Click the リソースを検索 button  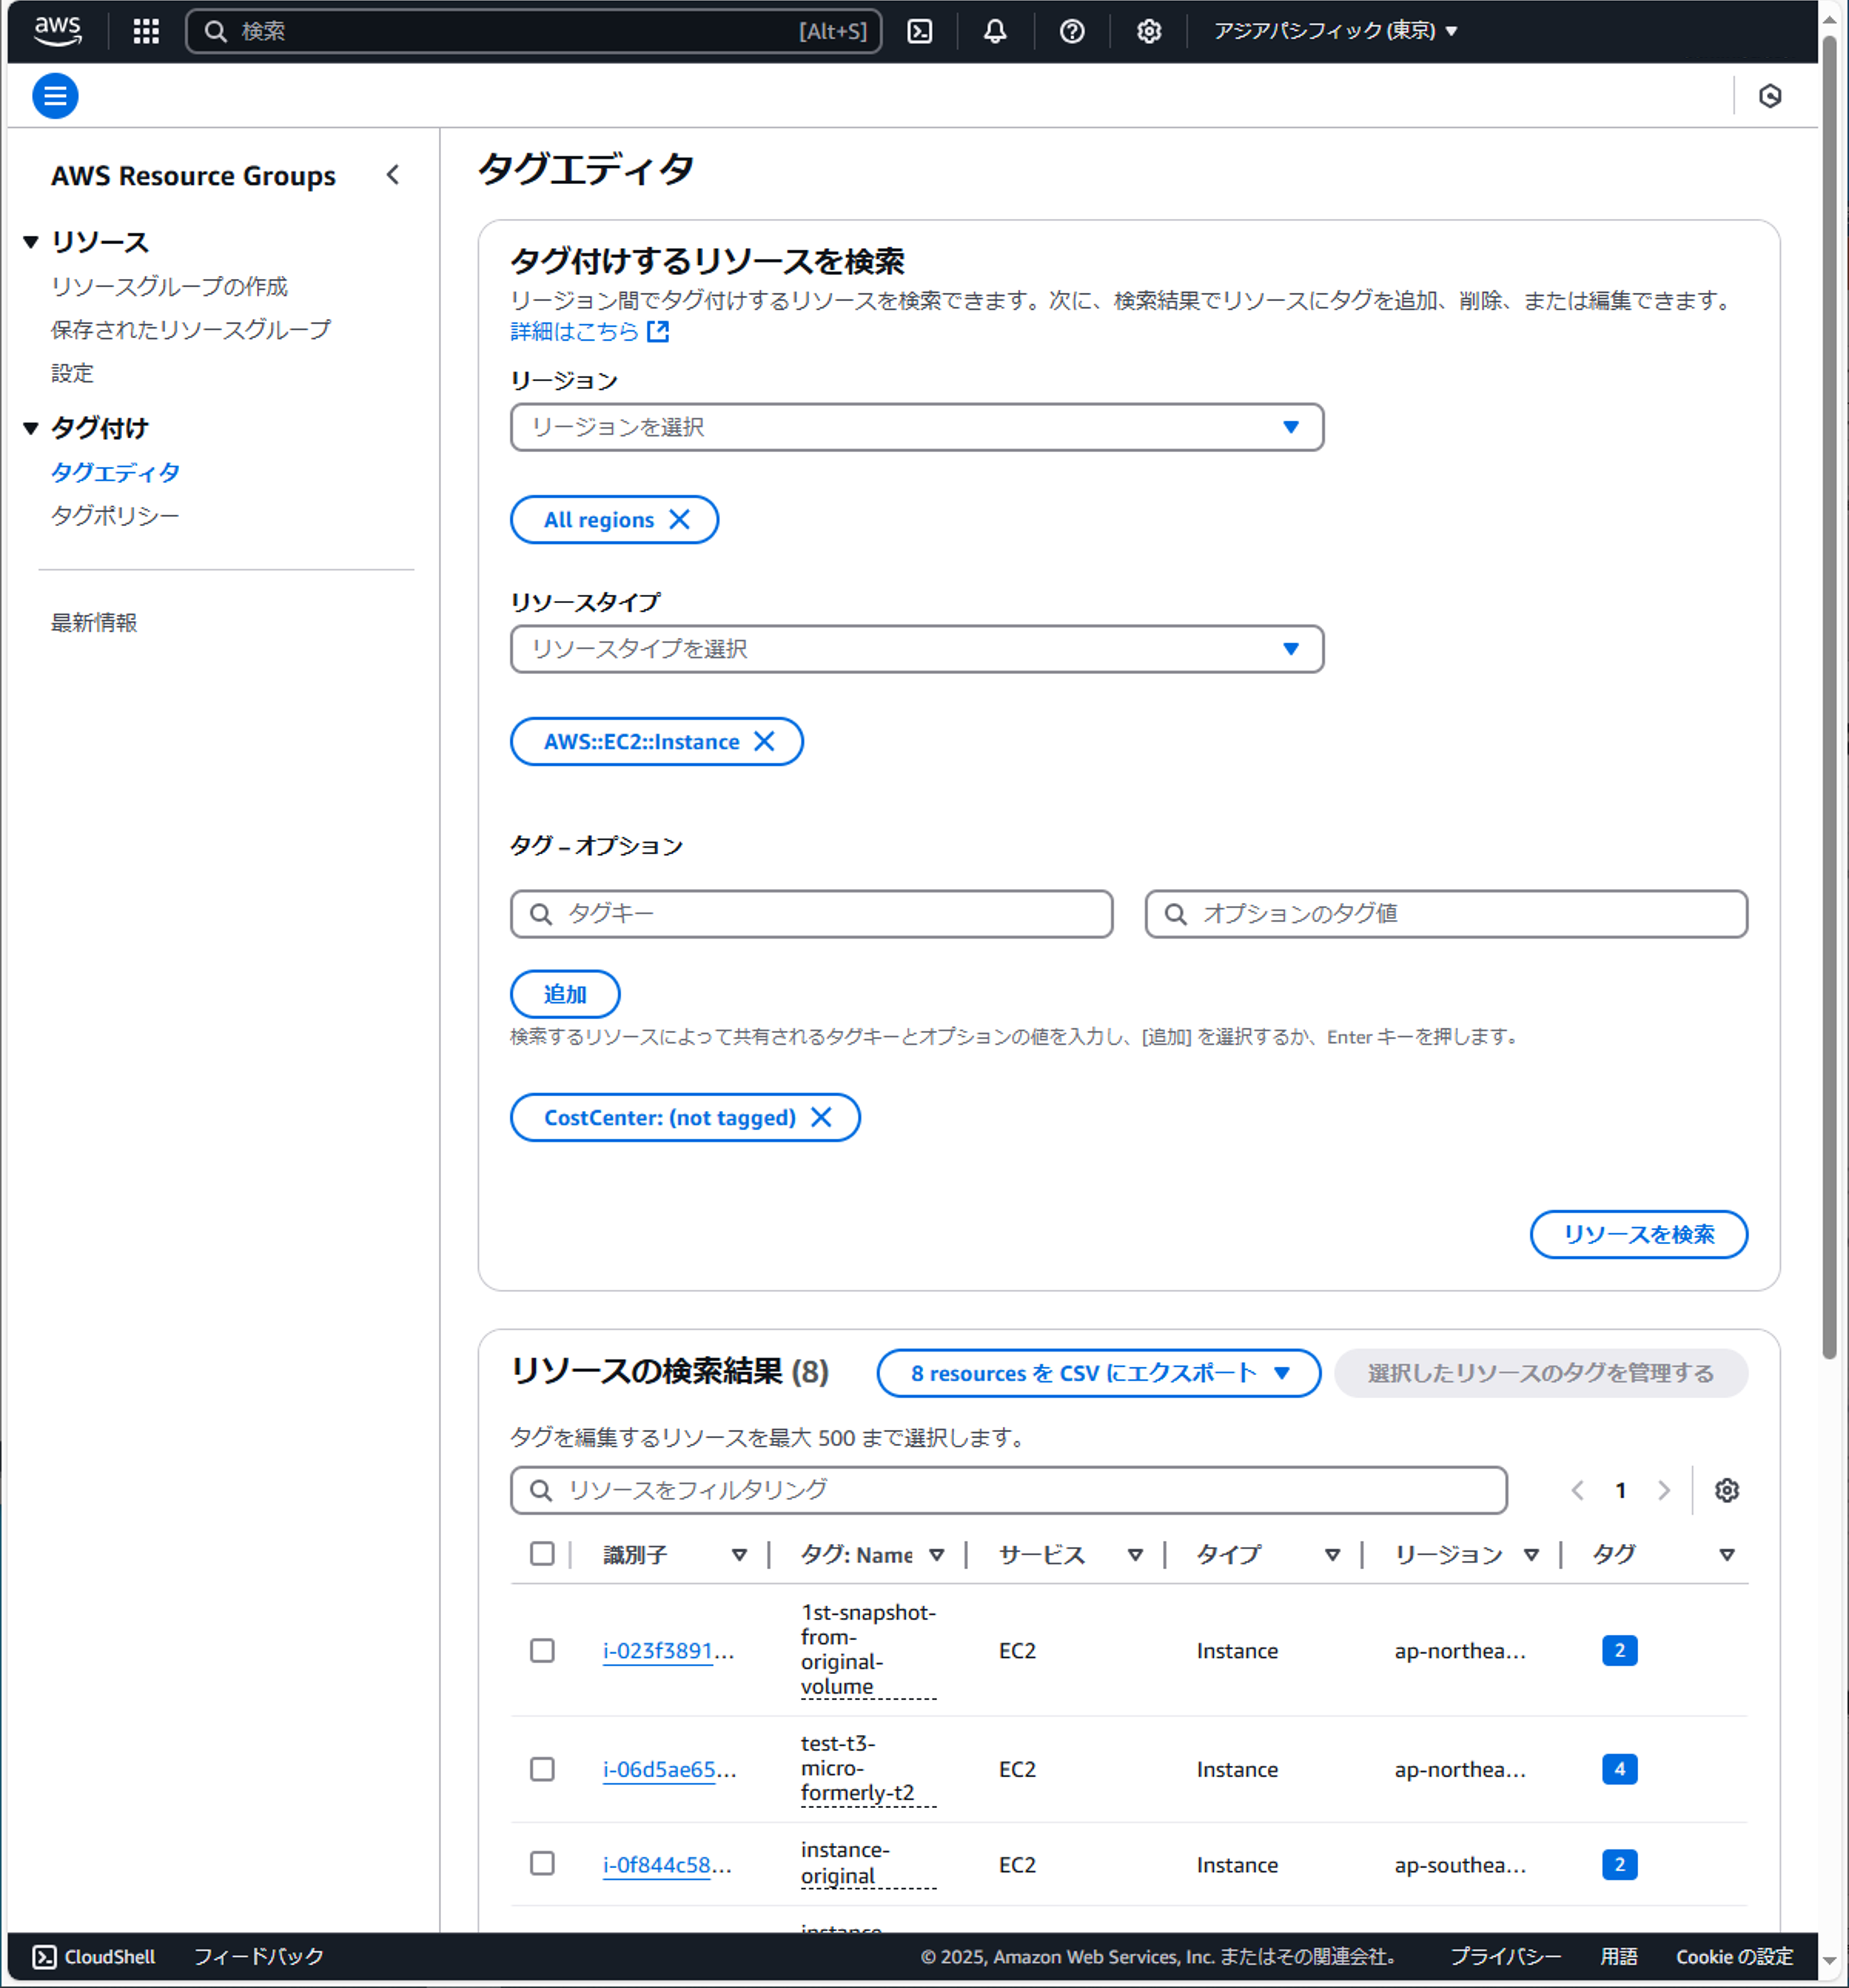[1638, 1234]
